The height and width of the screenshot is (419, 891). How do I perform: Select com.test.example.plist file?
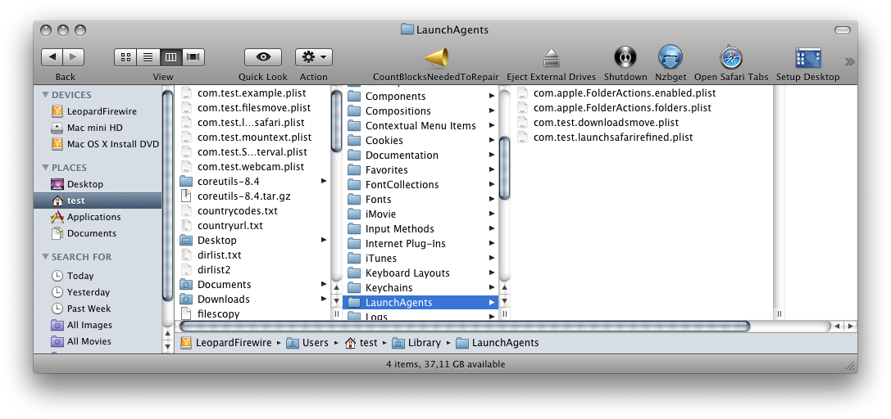[252, 93]
